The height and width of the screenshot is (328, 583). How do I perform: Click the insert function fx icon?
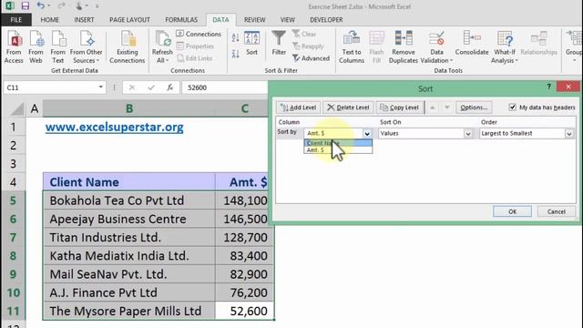170,87
